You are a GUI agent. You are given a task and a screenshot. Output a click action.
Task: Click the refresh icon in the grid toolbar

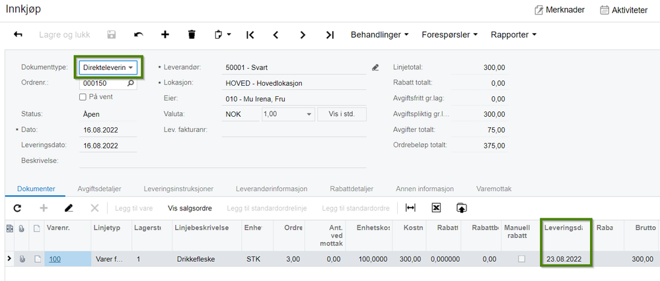point(17,208)
